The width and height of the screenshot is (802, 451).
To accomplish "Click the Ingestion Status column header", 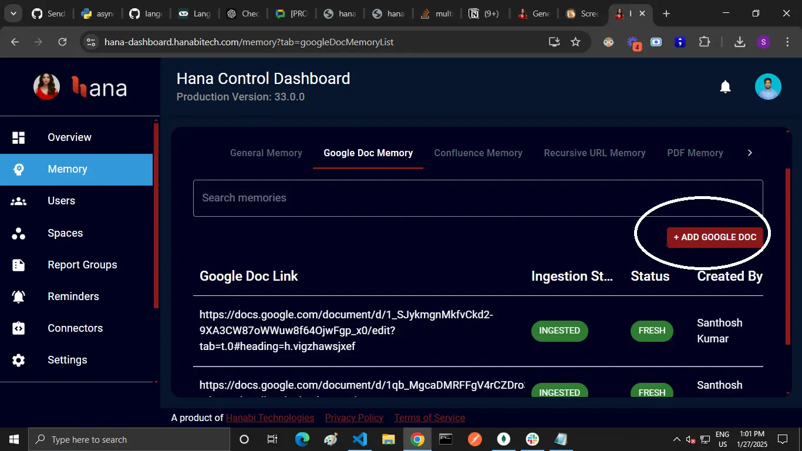I will [572, 276].
